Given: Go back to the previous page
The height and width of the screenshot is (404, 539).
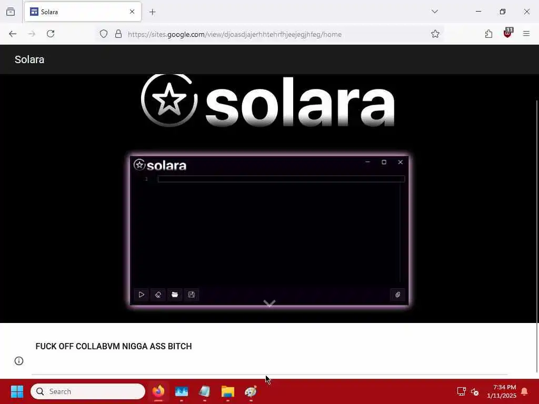Looking at the screenshot, I should pos(13,34).
